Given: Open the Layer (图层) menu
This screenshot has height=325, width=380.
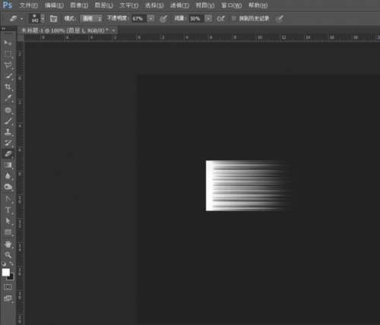Looking at the screenshot, I should 103,5.
